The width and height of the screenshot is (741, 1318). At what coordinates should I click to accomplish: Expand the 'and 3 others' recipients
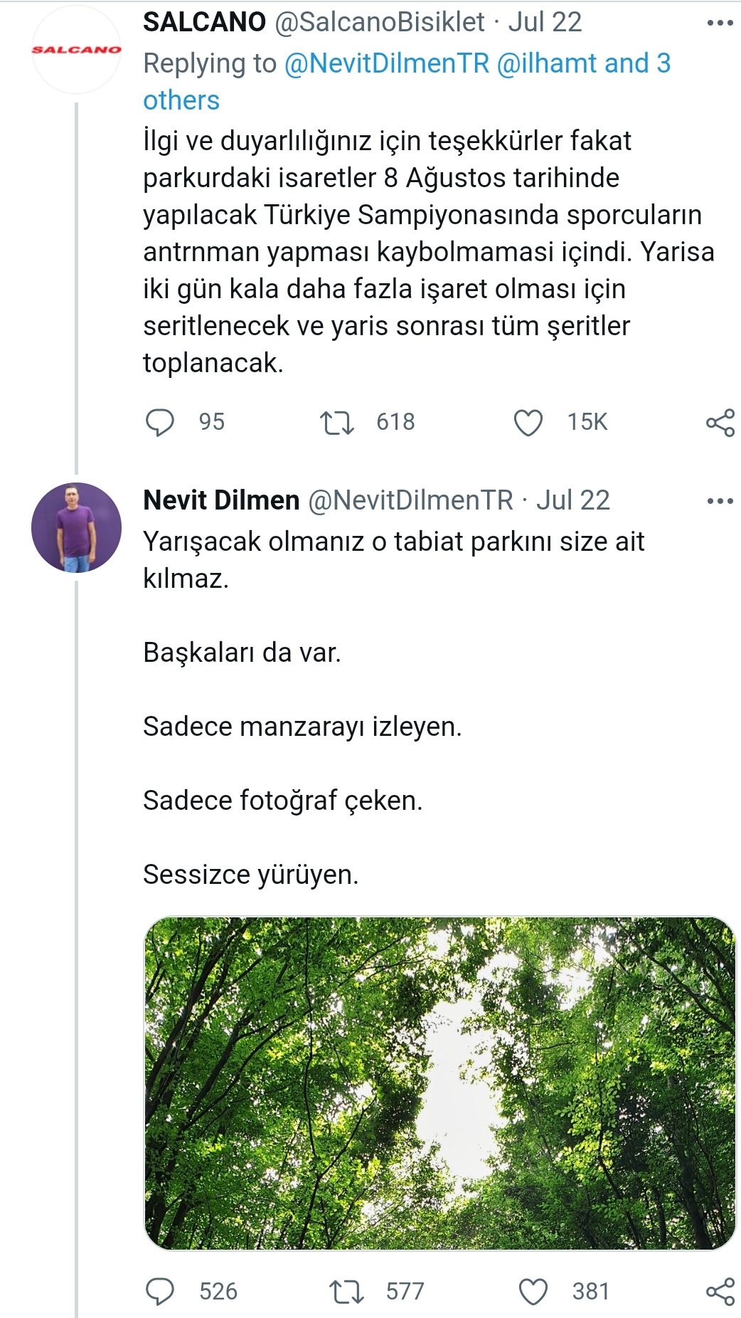pos(407,82)
